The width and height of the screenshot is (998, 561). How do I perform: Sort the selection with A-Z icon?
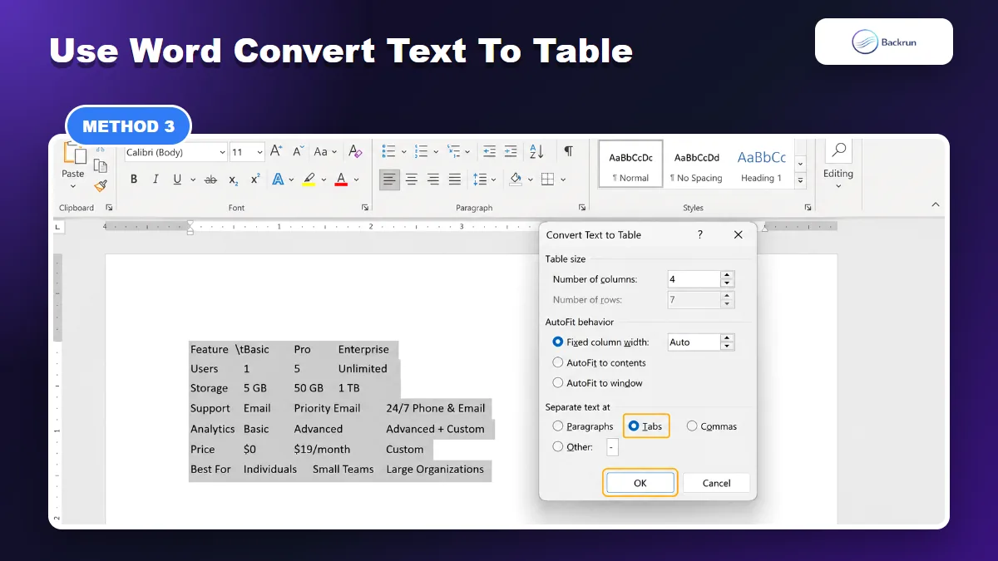[x=536, y=151]
